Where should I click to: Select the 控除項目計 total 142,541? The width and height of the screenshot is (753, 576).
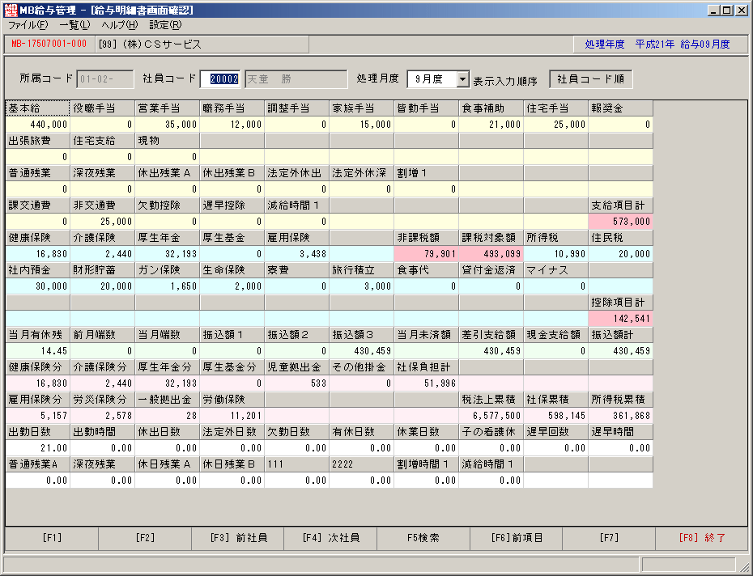pyautogui.click(x=621, y=319)
